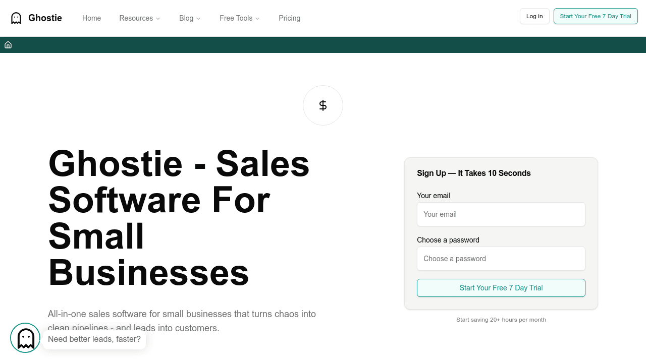Focus the Choose a password field
The width and height of the screenshot is (646, 363).
pos(501,259)
